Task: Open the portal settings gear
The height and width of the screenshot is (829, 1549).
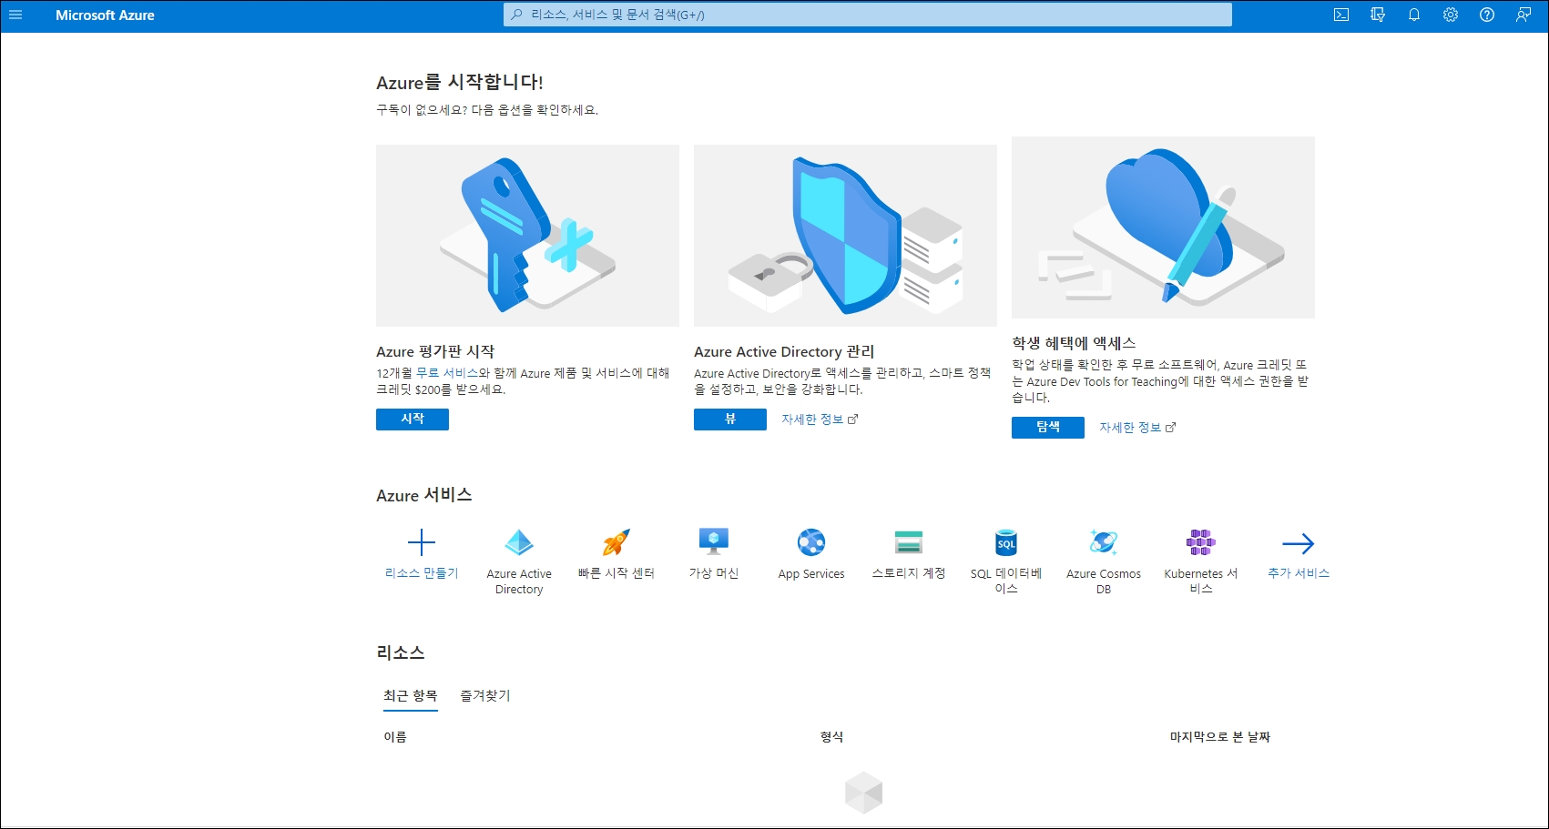Action: (1451, 15)
